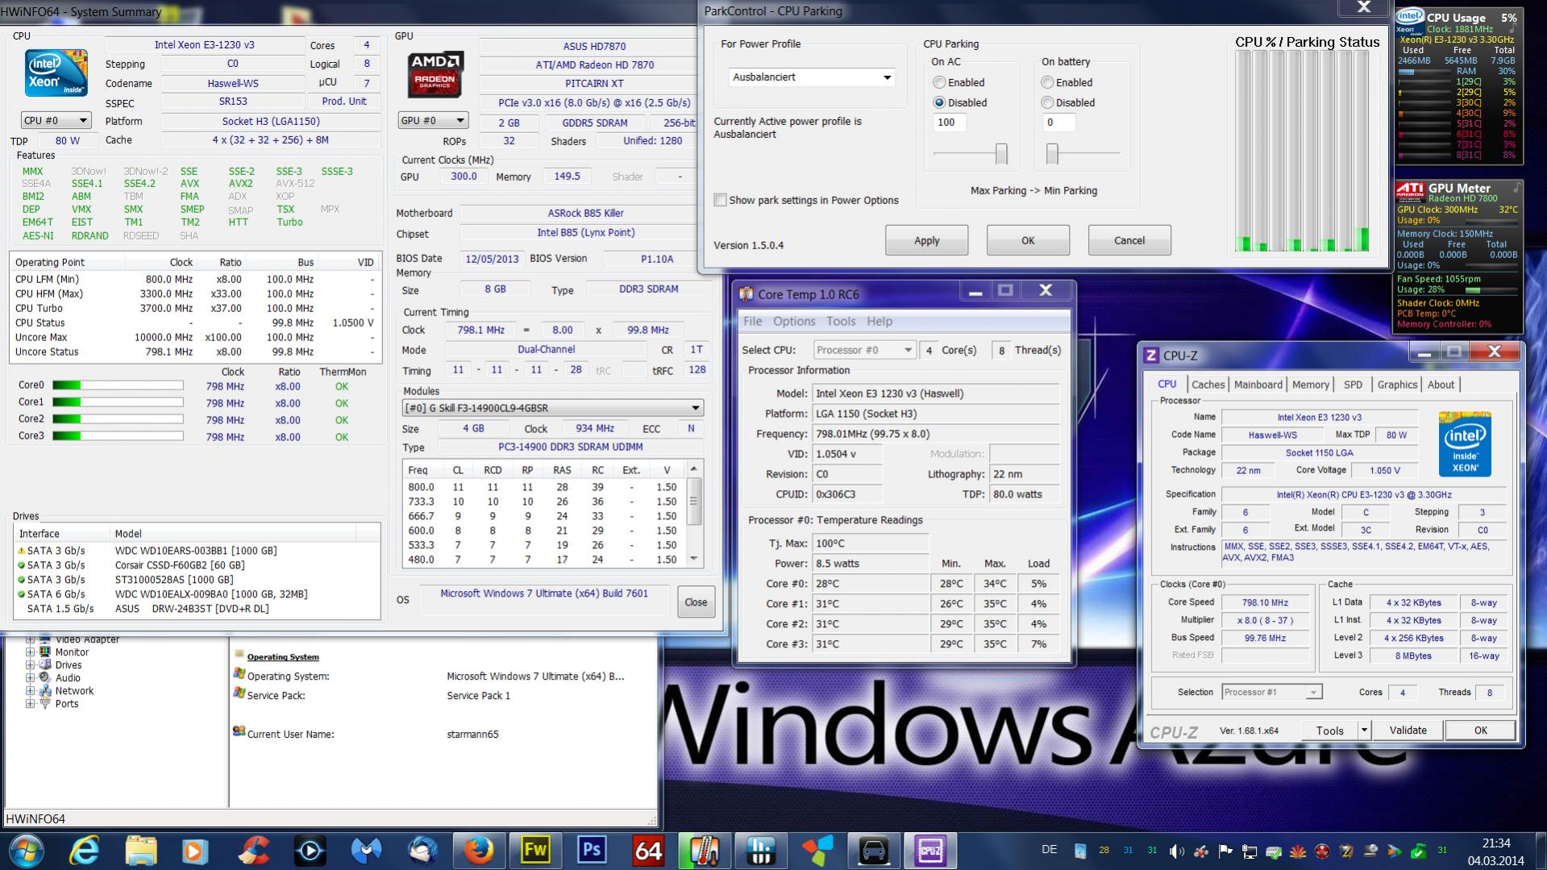Open the power profile dropdown Ausbalanciert
Screen dimensions: 1547x870
click(812, 77)
